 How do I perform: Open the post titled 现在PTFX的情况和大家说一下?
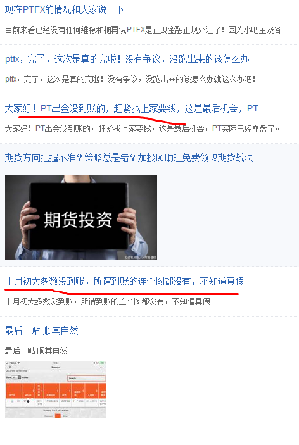pos(65,10)
